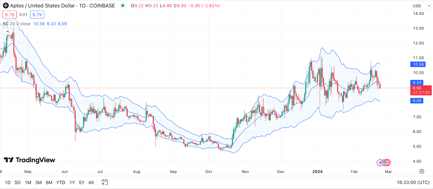Click the US flag economic event icon
Image resolution: width=433 pixels, height=189 pixels.
385,163
